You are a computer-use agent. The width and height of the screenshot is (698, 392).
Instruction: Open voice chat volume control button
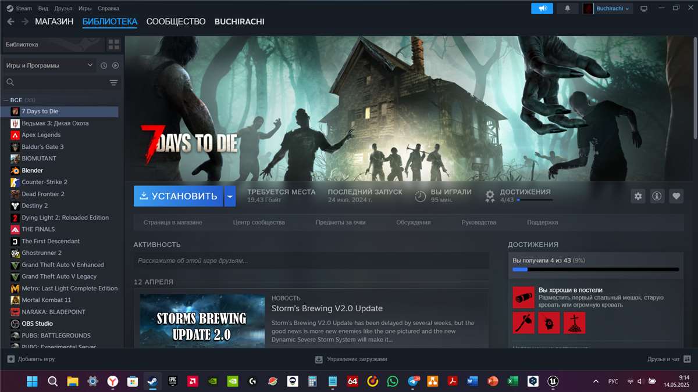pyautogui.click(x=542, y=8)
